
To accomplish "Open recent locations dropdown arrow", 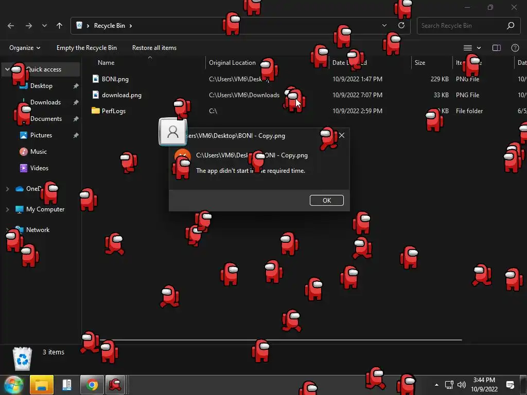I will click(x=44, y=26).
